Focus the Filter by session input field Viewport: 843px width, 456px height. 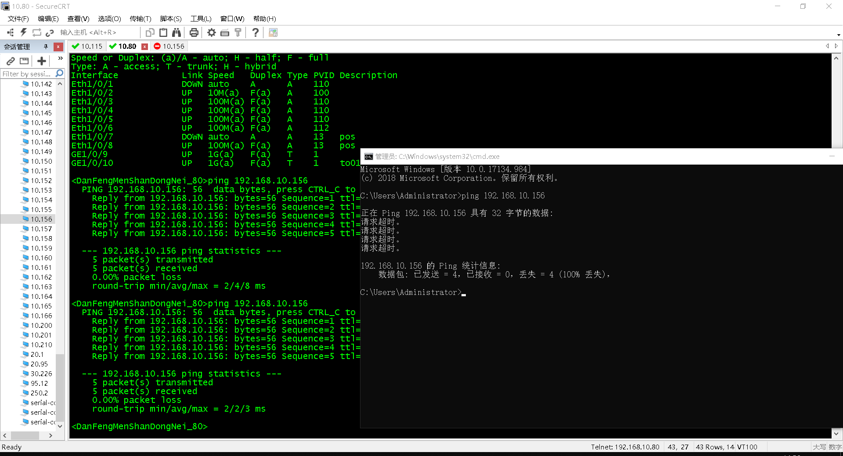tap(27, 74)
